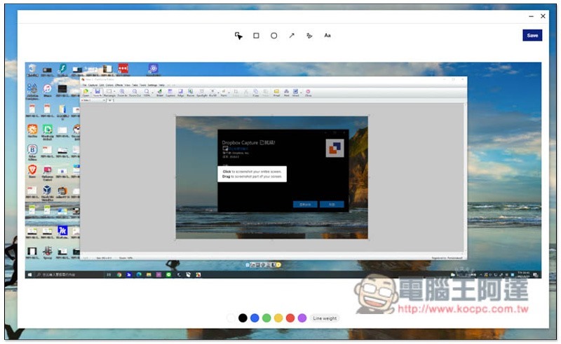Open the Line weight option
Image resolution: width=561 pixels, height=344 pixels.
click(325, 318)
